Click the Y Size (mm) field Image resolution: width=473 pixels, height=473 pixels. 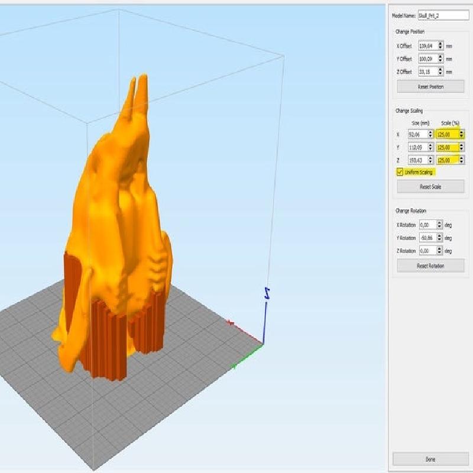coord(418,147)
